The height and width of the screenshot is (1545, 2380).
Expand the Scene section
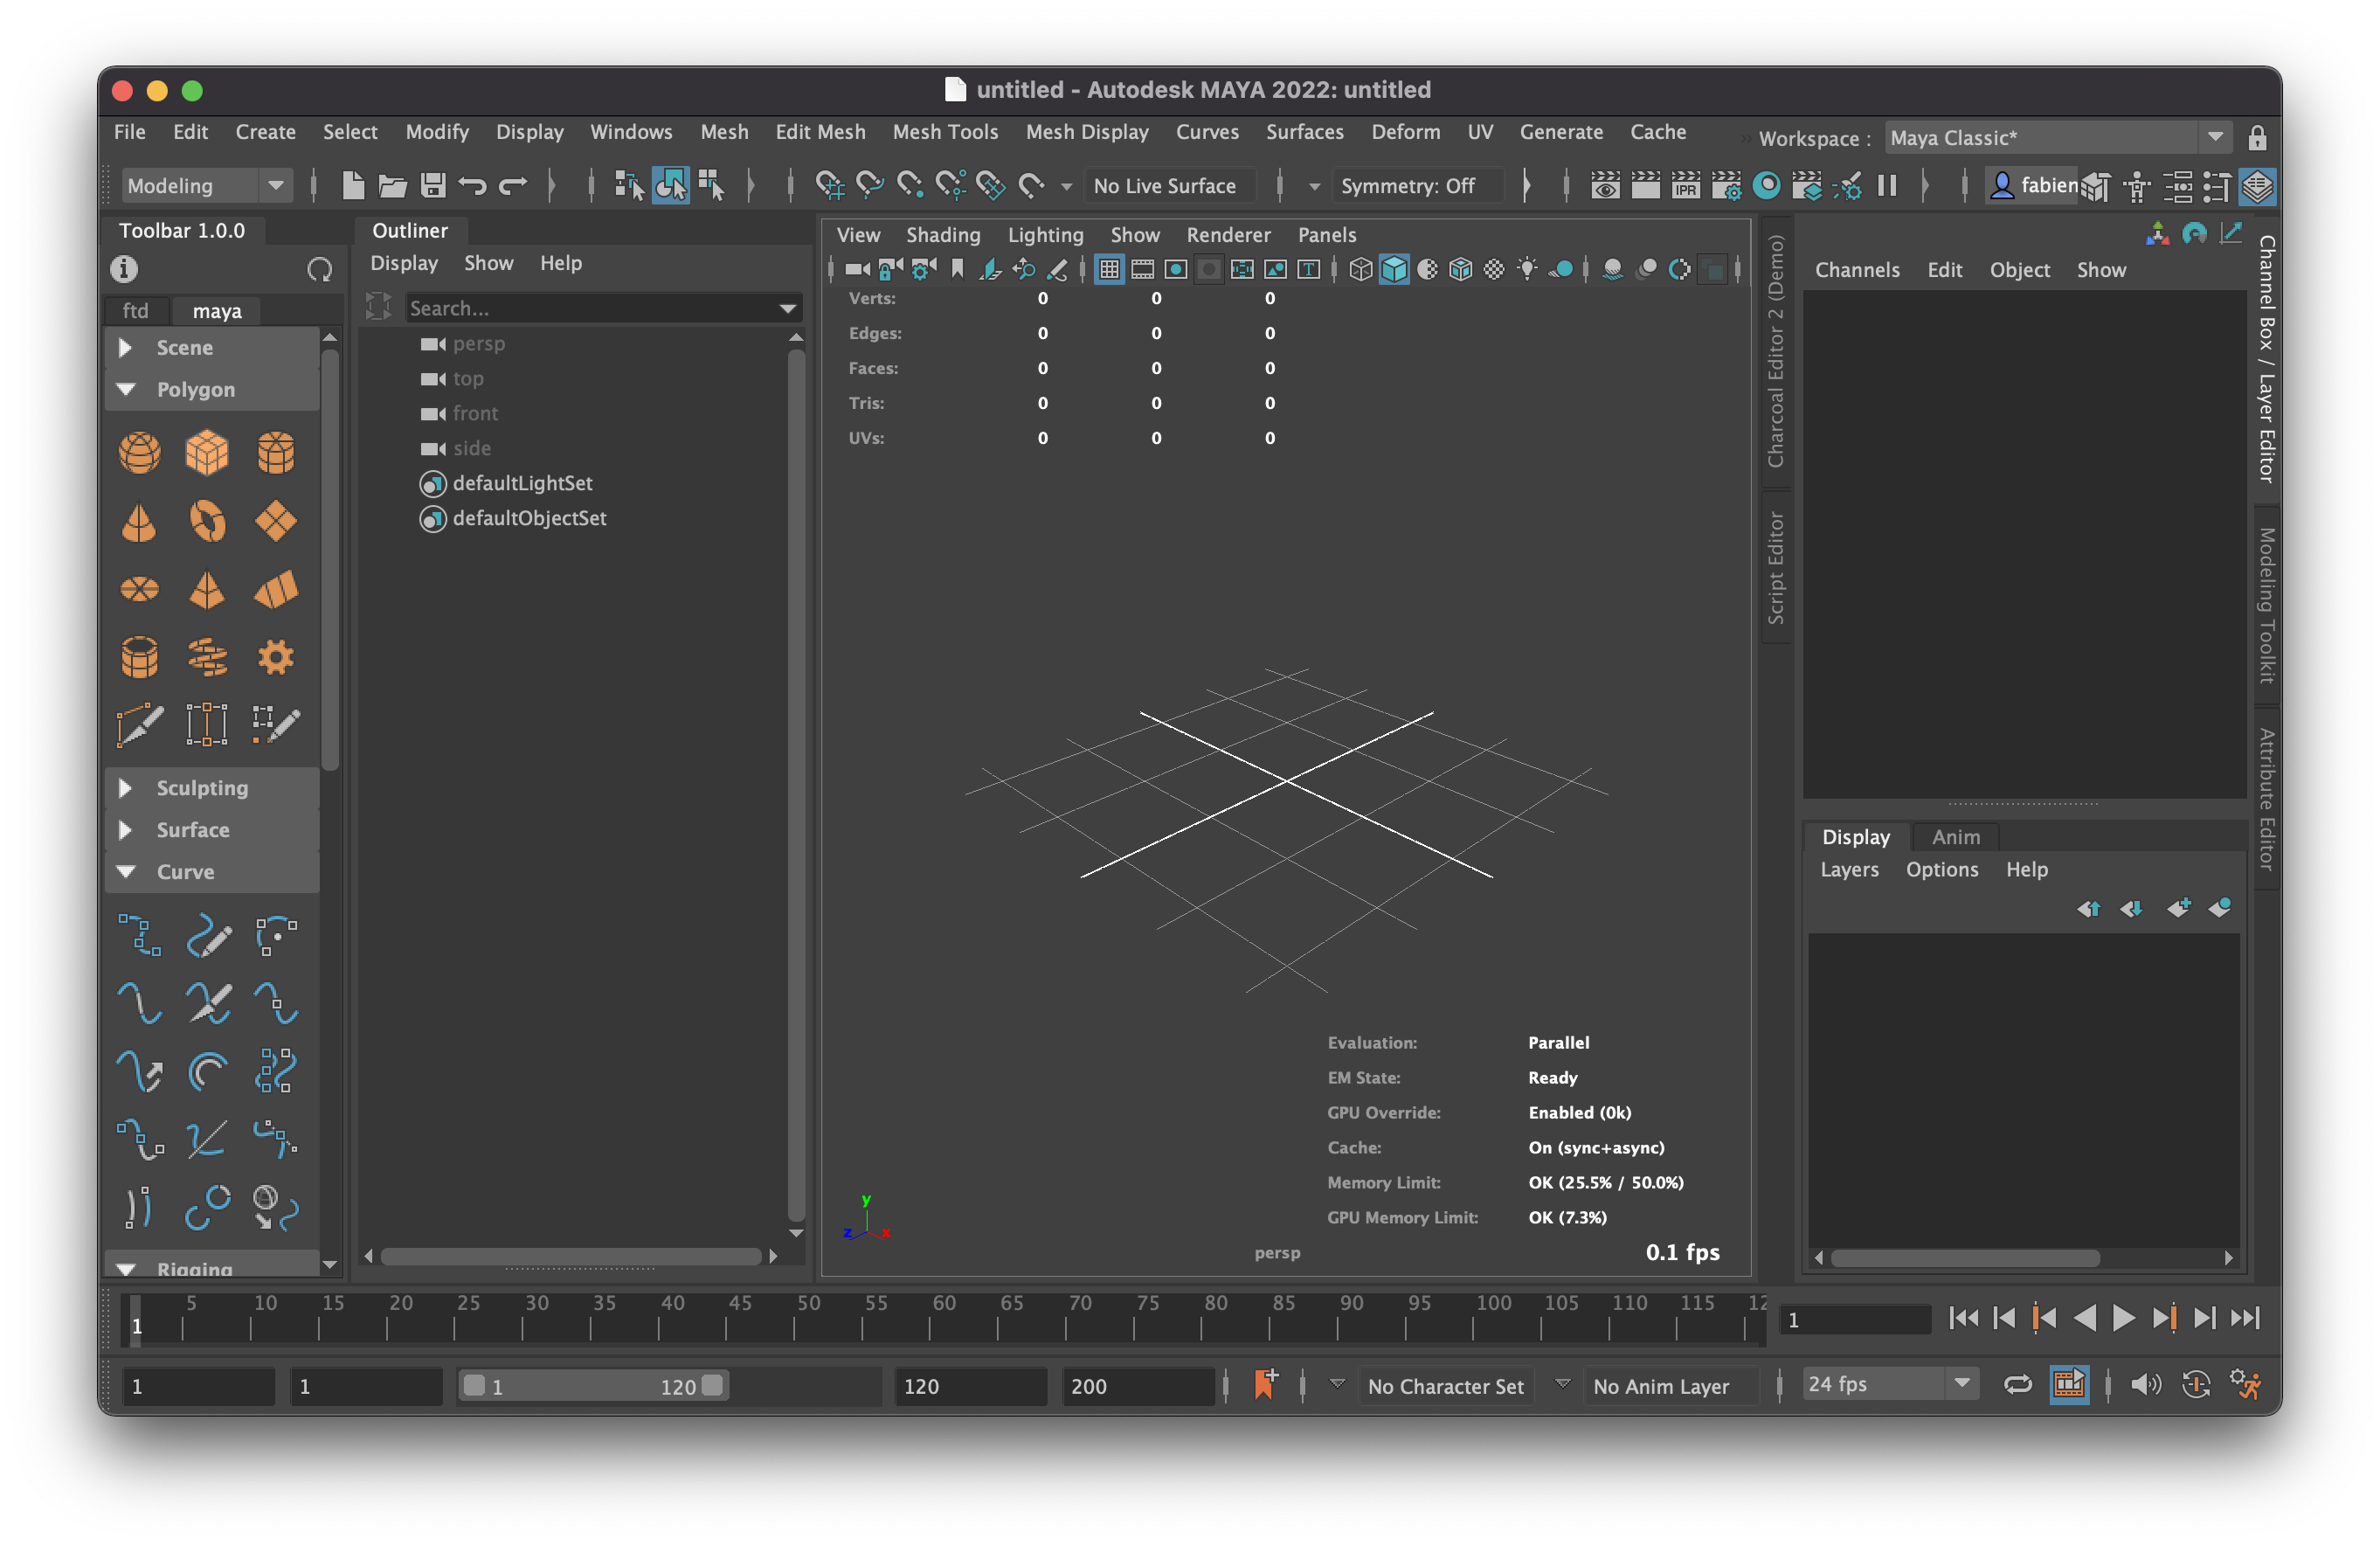click(212, 348)
